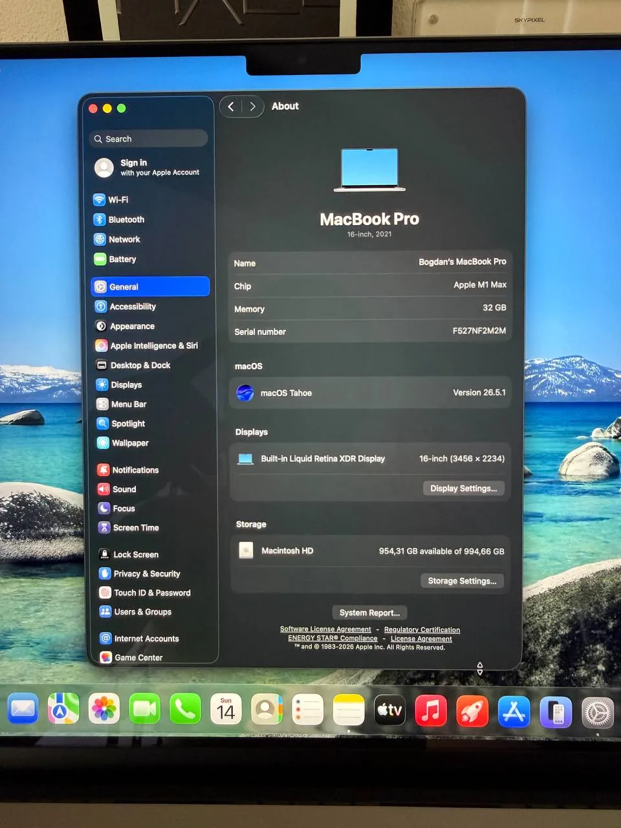Screen dimensions: 621x828
Task: Open Phone app from the Dock
Action: pyautogui.click(x=185, y=709)
